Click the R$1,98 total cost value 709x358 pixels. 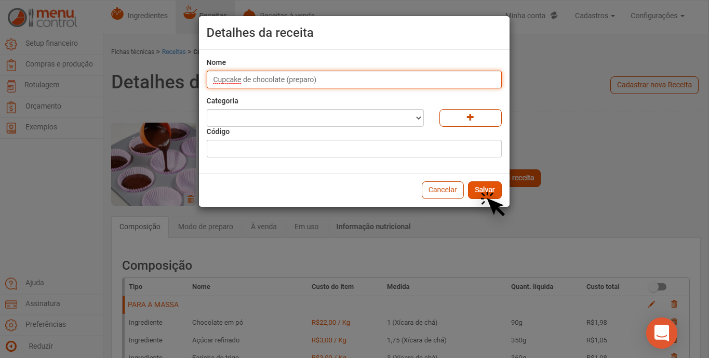tap(597, 323)
